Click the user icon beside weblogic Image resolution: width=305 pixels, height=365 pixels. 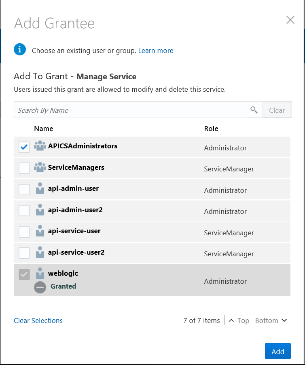click(x=40, y=273)
